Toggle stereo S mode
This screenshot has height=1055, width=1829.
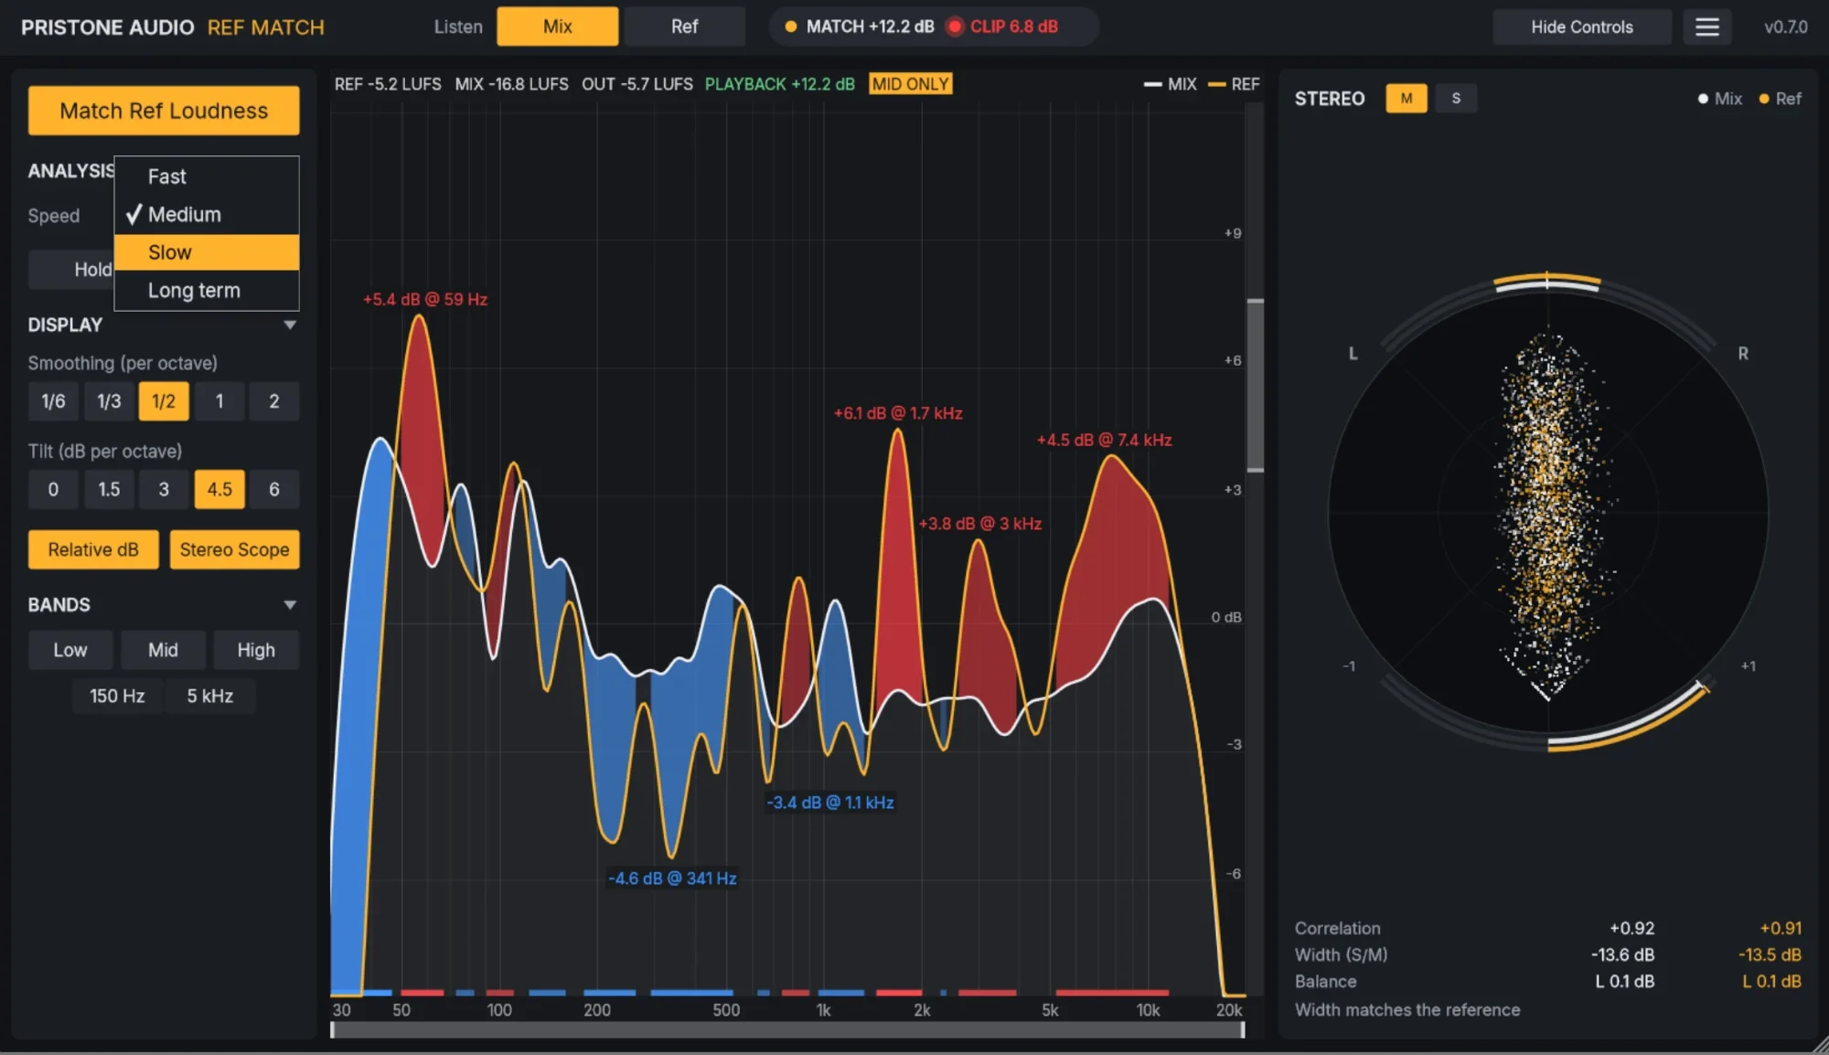click(x=1456, y=98)
